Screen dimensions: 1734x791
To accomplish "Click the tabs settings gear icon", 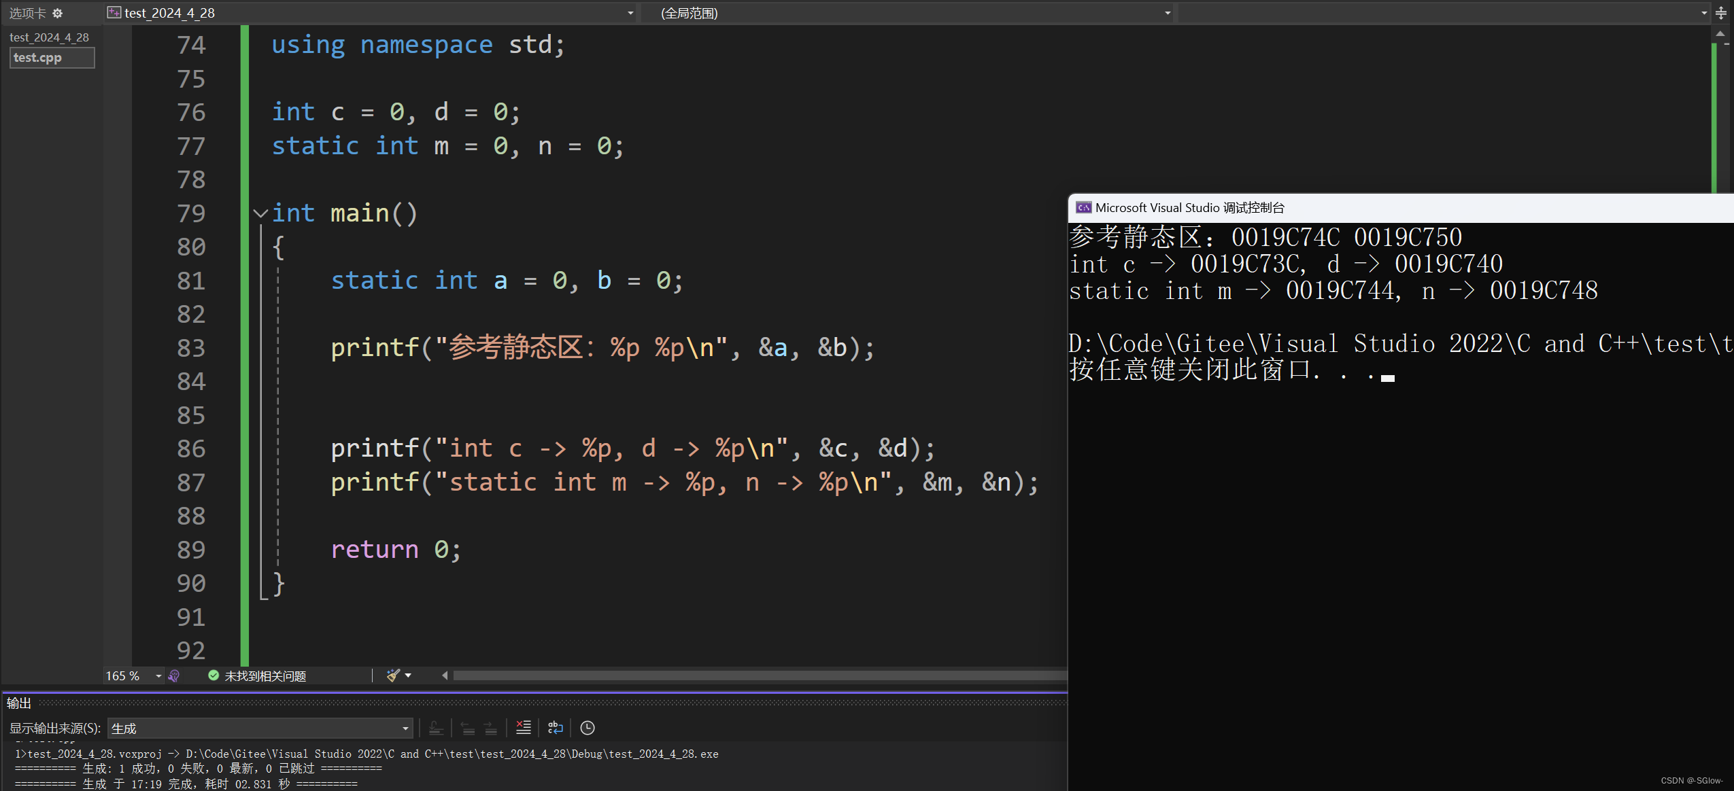I will click(58, 13).
